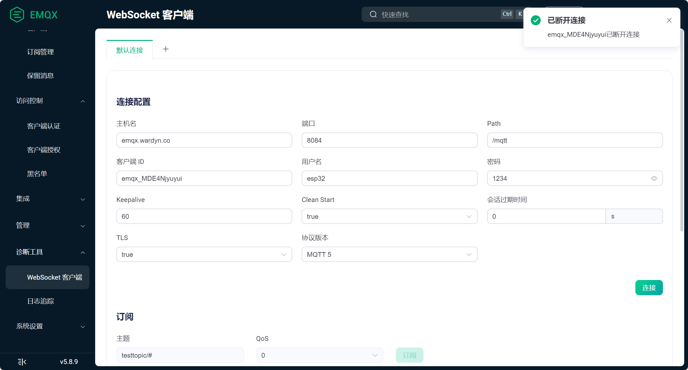Focus the 快速查找 search box
The height and width of the screenshot is (370, 688).
tap(442, 14)
